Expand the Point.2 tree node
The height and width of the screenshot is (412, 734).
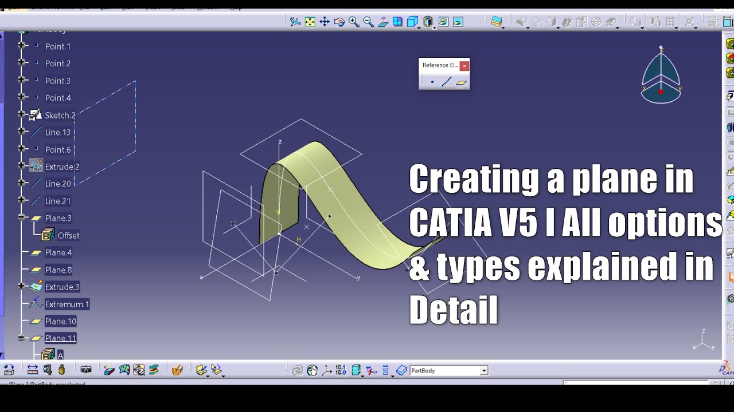click(22, 62)
